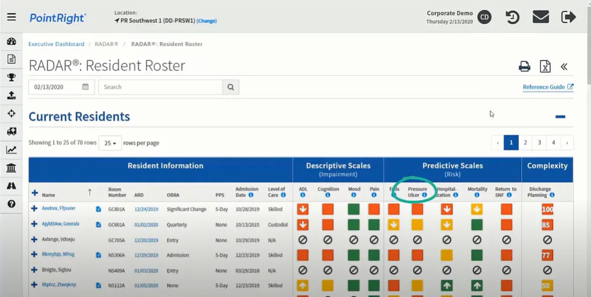Open the help question mark sidebar icon

[x=12, y=204]
